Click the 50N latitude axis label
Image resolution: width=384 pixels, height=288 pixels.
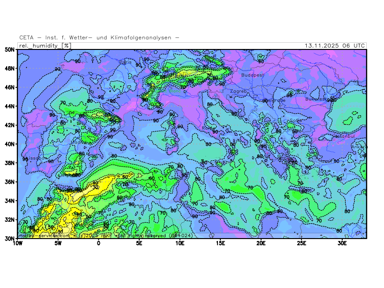(x=10, y=49)
